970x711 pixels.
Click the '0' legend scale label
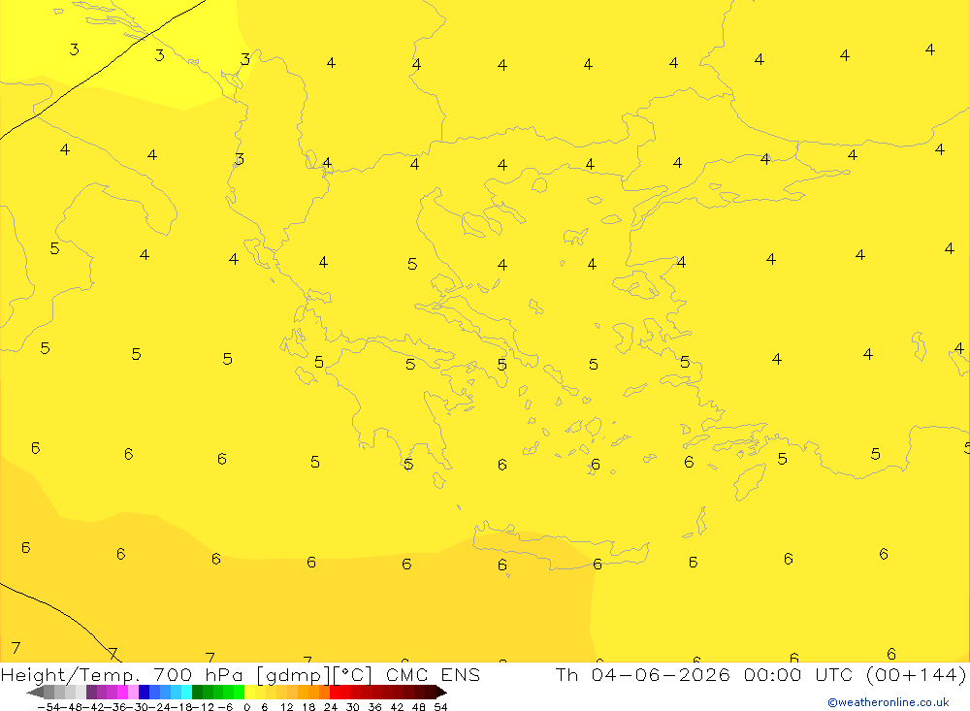(x=246, y=707)
